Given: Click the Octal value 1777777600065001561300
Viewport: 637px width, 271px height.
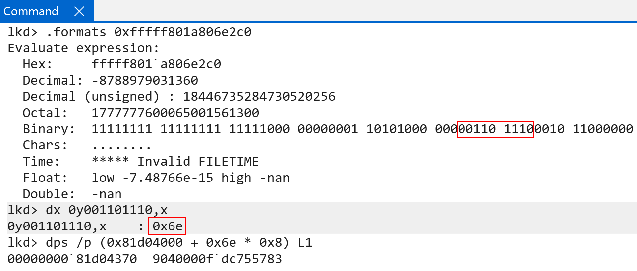Looking at the screenshot, I should click(175, 113).
